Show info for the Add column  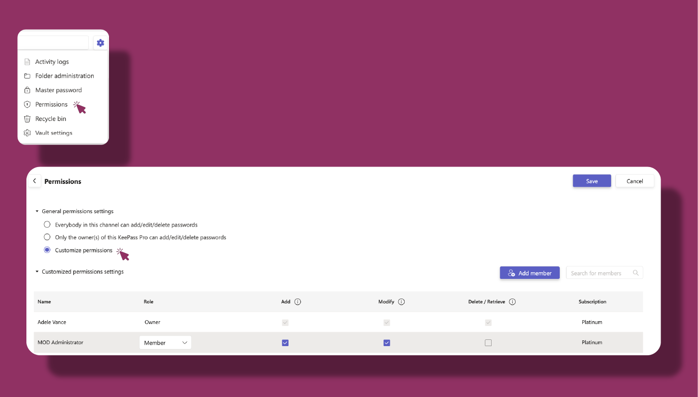click(298, 302)
